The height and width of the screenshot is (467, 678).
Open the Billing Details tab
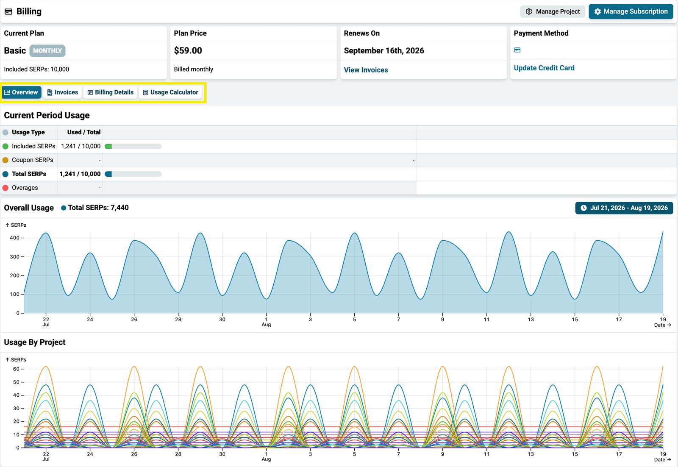[111, 92]
